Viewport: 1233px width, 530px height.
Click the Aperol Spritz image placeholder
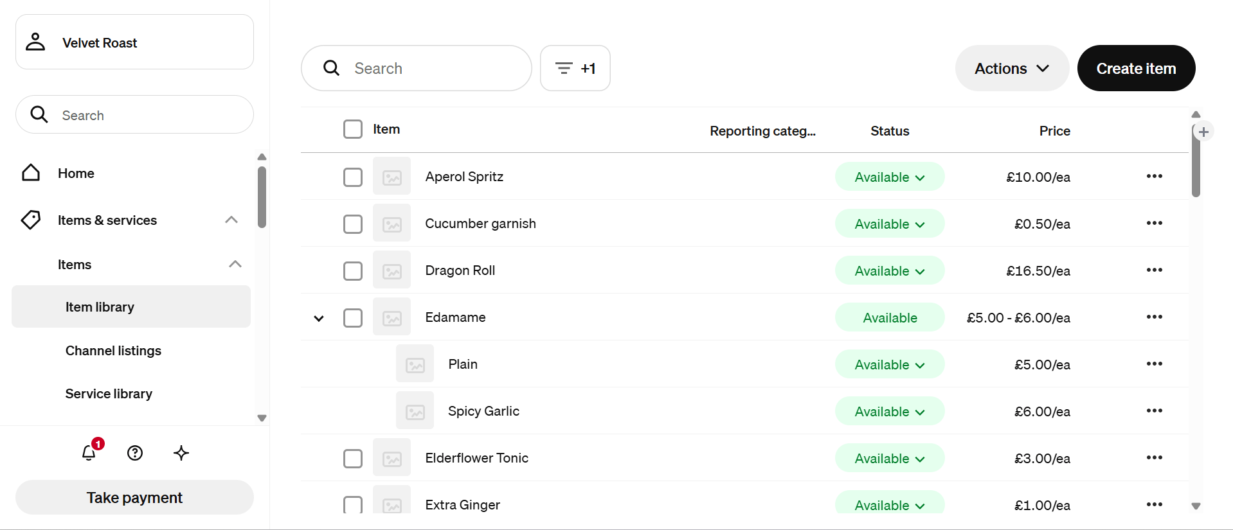pyautogui.click(x=392, y=176)
